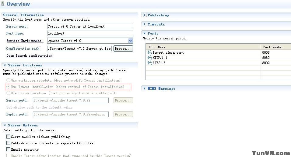This screenshot has height=157, width=291.
Task: Collapse the Server Options section
Action: click(x=5, y=125)
